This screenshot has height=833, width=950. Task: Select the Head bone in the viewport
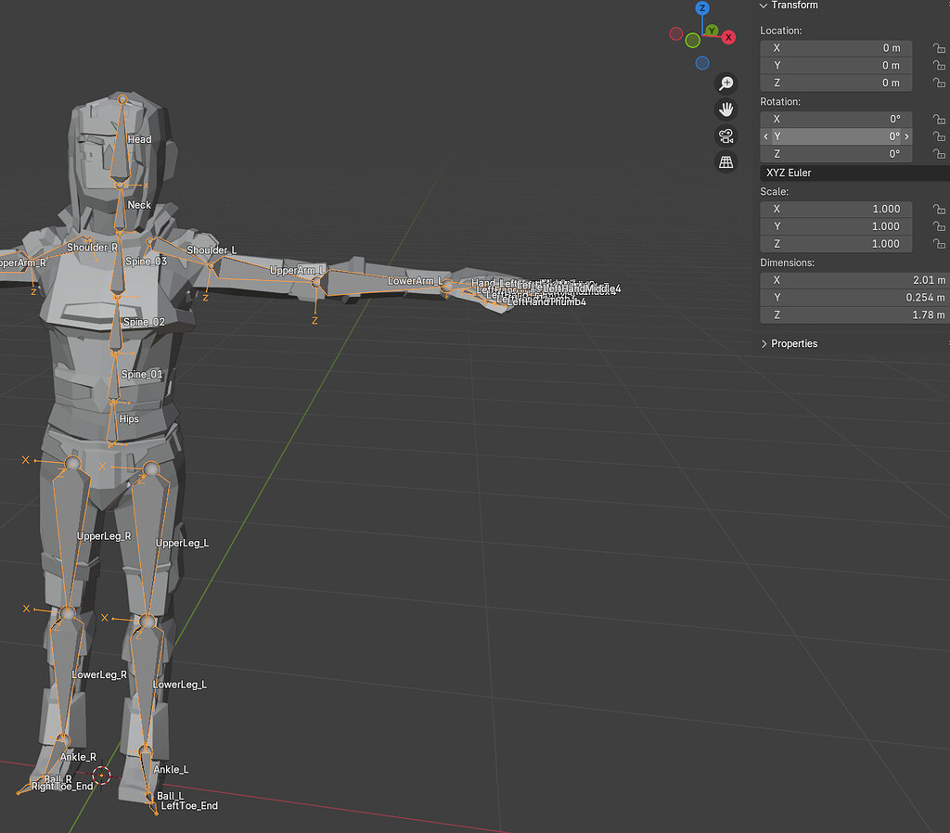click(x=139, y=139)
